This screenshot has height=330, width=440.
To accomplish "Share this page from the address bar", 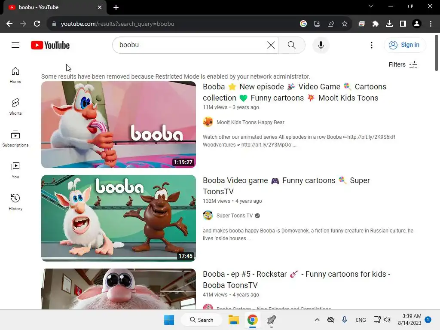I will click(331, 24).
